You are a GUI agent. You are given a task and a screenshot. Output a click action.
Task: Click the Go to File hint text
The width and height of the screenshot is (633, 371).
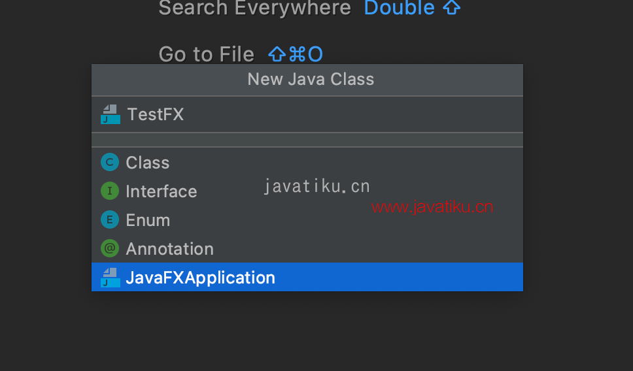pos(206,54)
